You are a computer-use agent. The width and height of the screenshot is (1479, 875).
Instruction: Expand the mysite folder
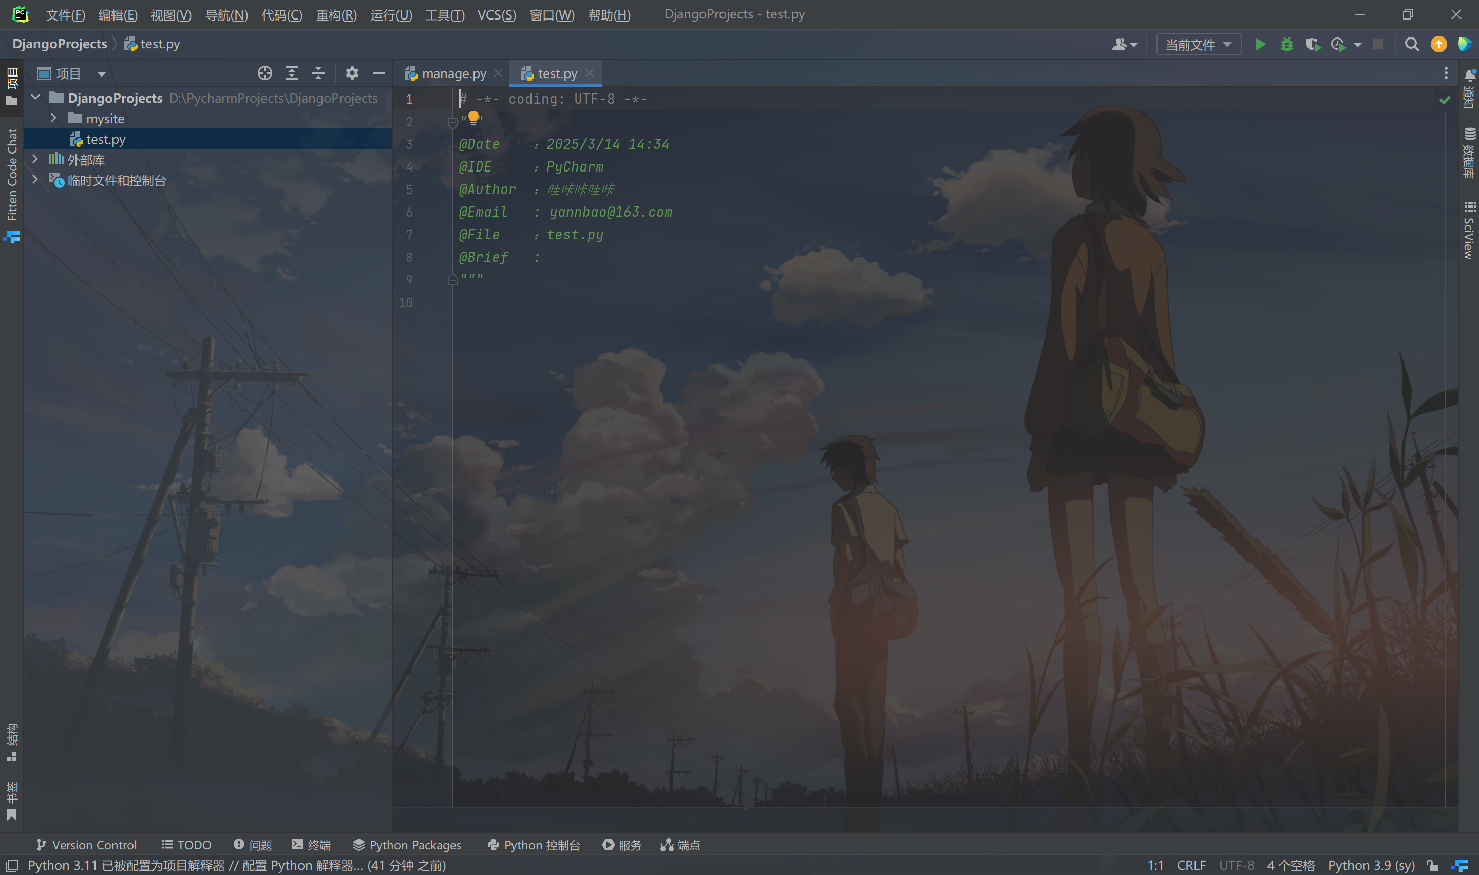[53, 119]
